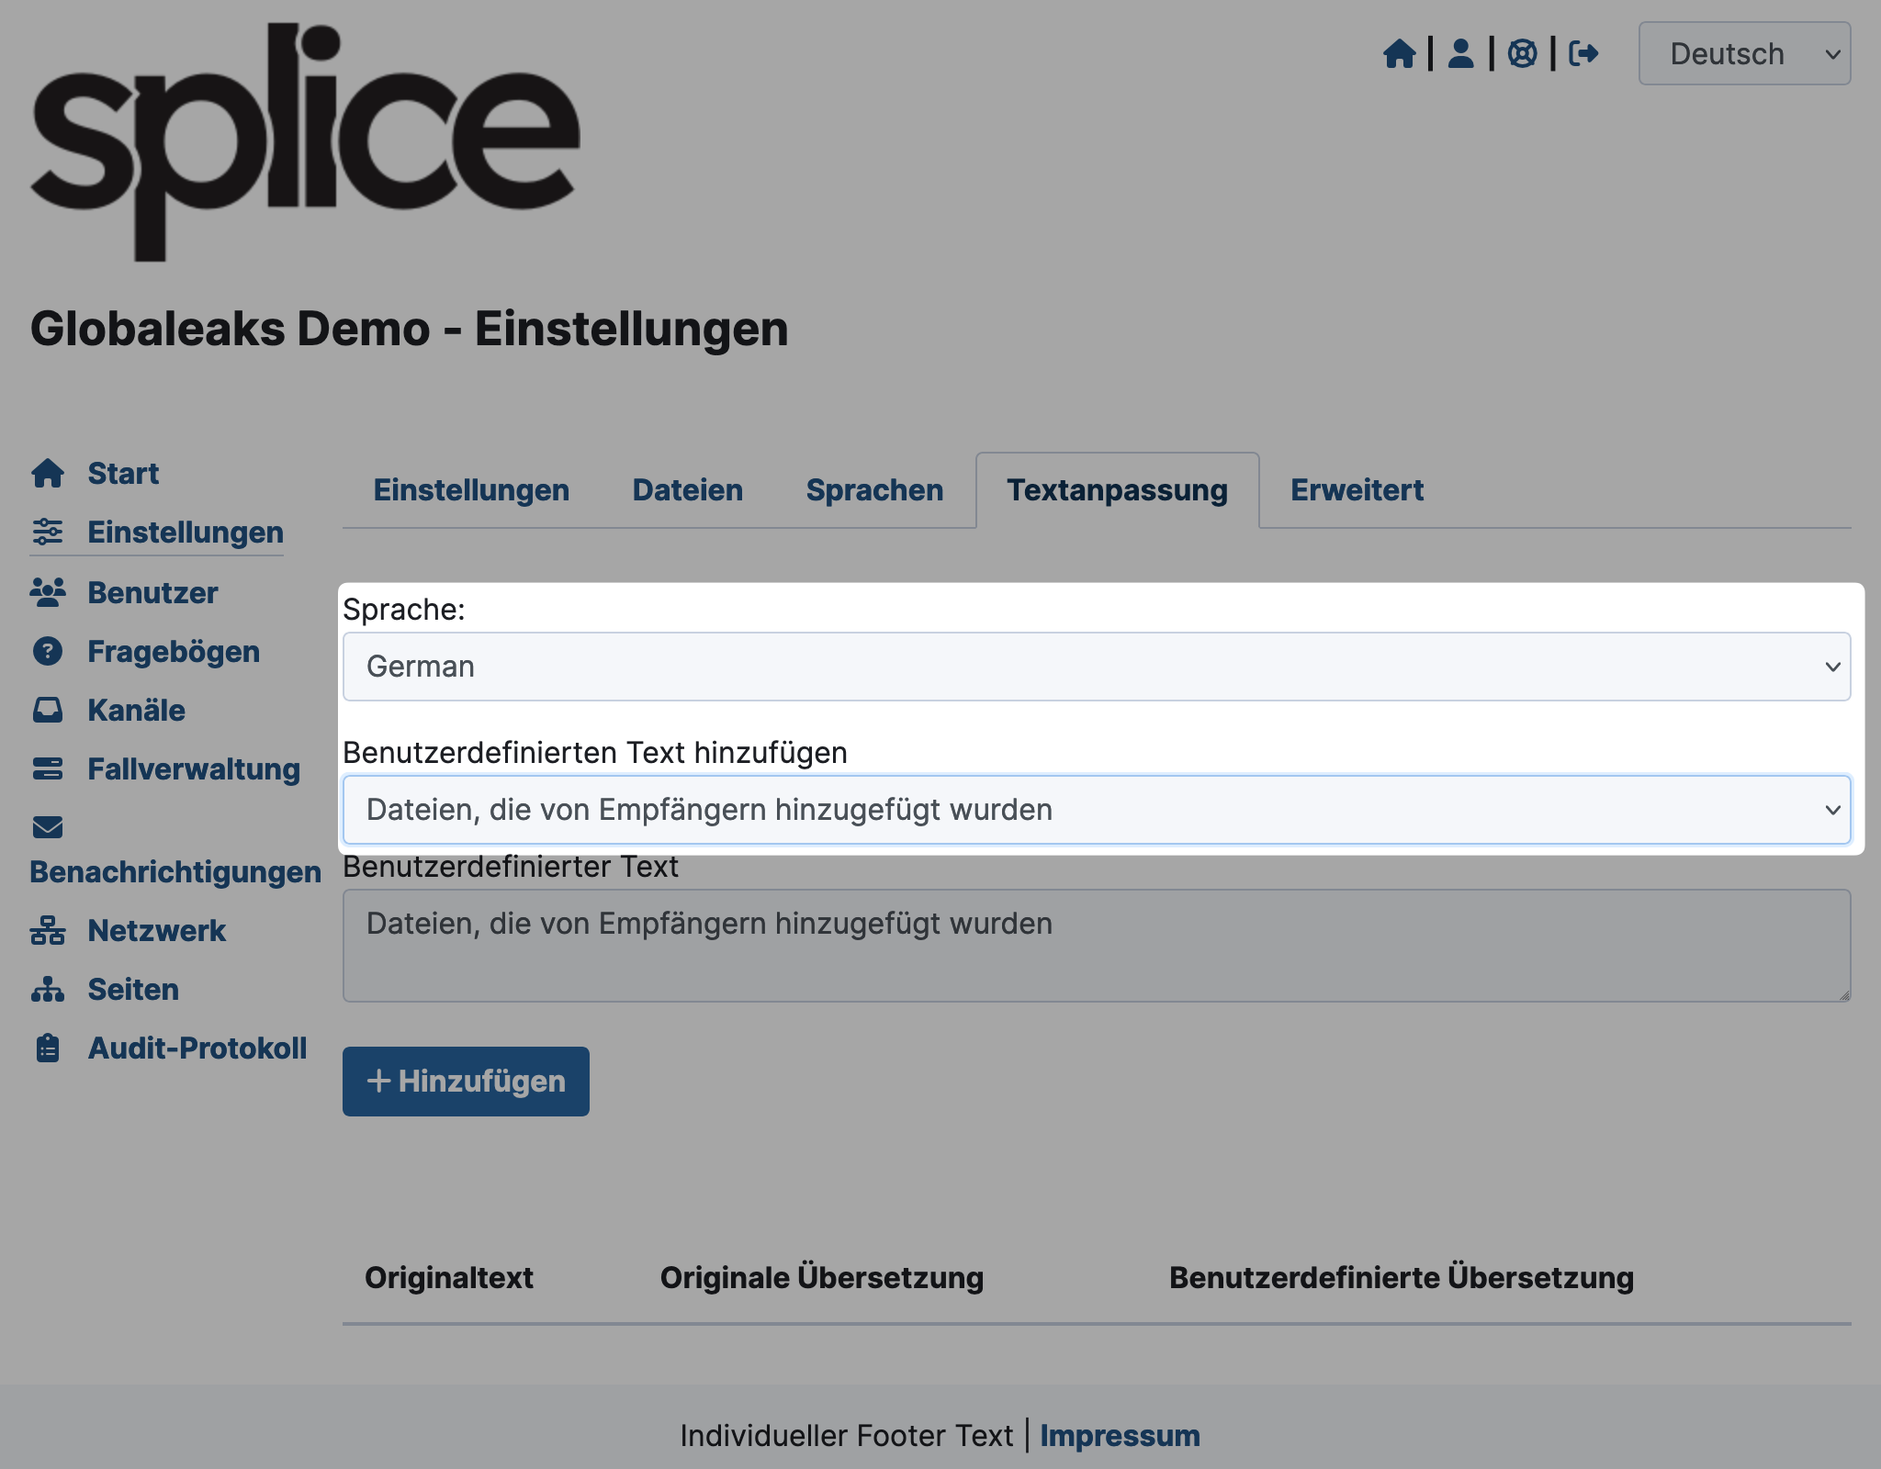Switch to the Dateien tab
This screenshot has width=1881, height=1469.
pos(688,490)
